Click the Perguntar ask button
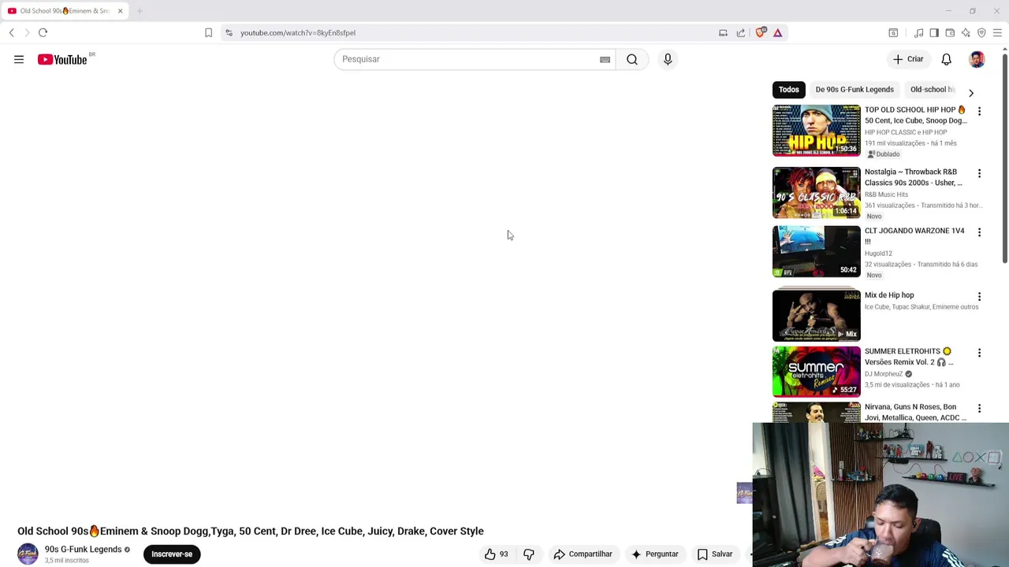The height and width of the screenshot is (567, 1009). (655, 554)
